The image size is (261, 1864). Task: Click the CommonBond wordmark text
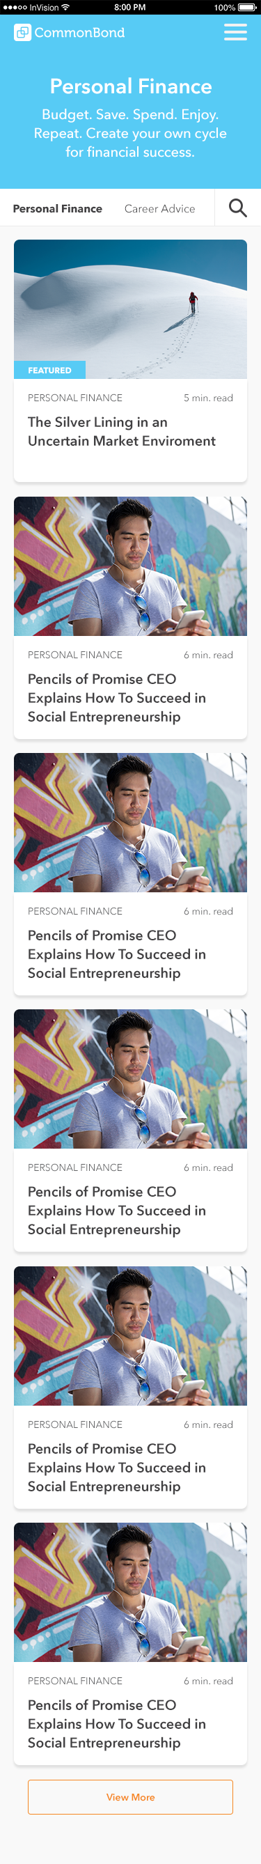tap(79, 33)
